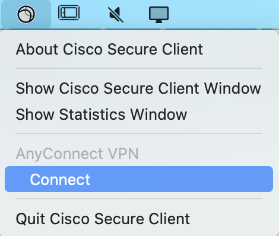Viewport: 279px width, 236px height.
Task: Click the AnyConnect VPN section header
Action: 77,154
